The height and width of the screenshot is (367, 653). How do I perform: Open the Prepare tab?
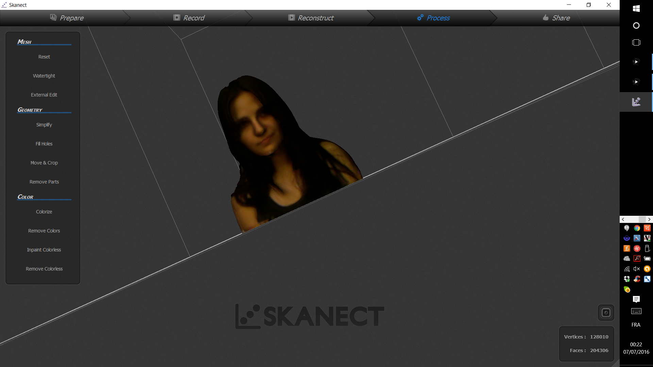point(67,18)
